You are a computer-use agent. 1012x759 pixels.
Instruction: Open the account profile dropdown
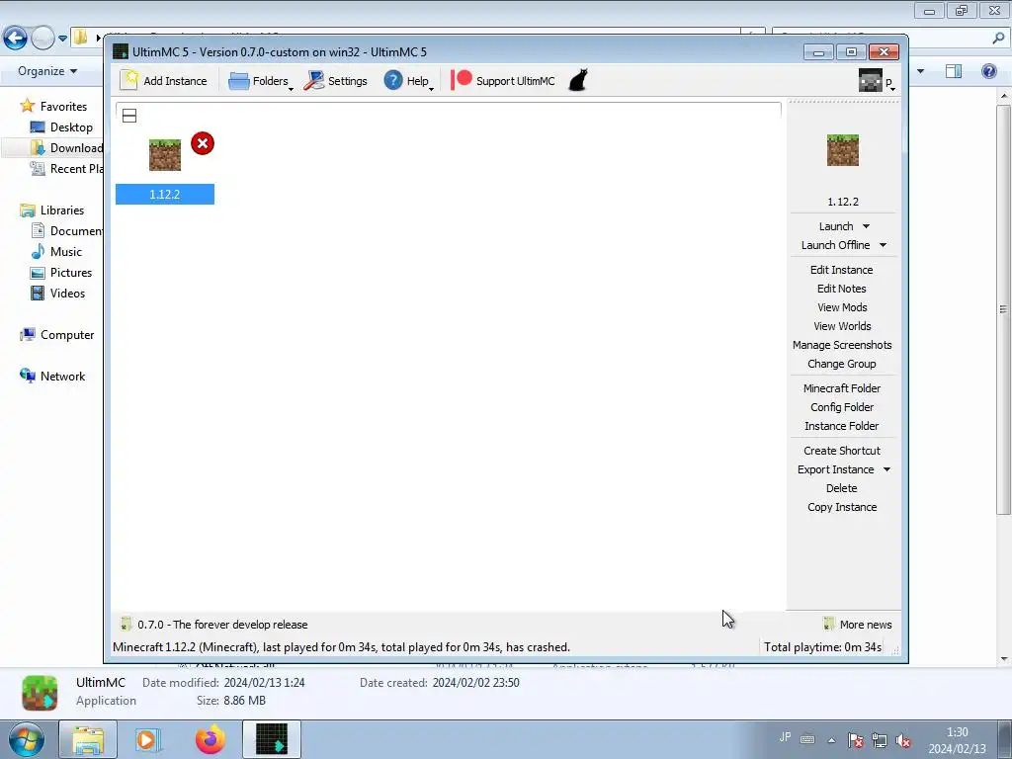click(878, 81)
